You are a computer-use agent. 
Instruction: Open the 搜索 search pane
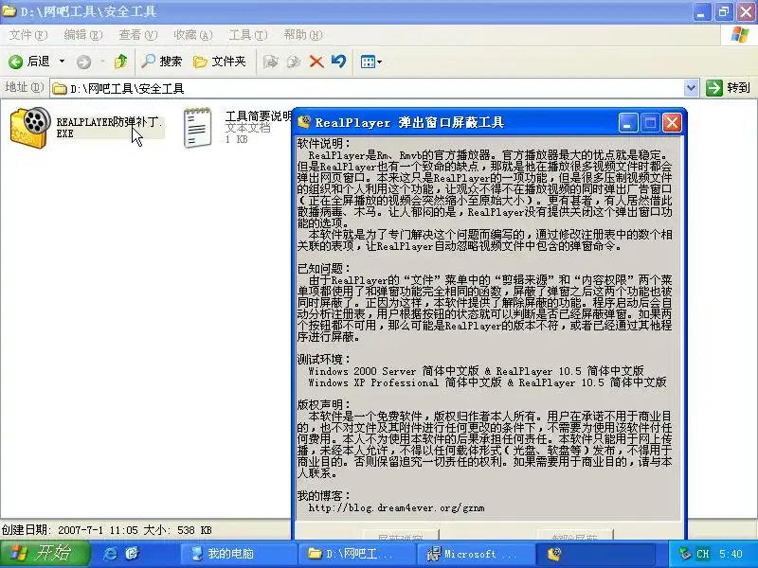pos(161,62)
